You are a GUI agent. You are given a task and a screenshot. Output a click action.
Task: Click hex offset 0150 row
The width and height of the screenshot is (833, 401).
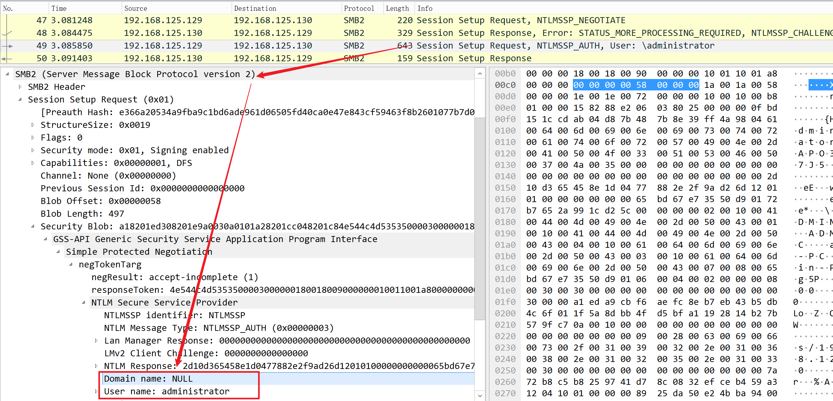[x=505, y=188]
